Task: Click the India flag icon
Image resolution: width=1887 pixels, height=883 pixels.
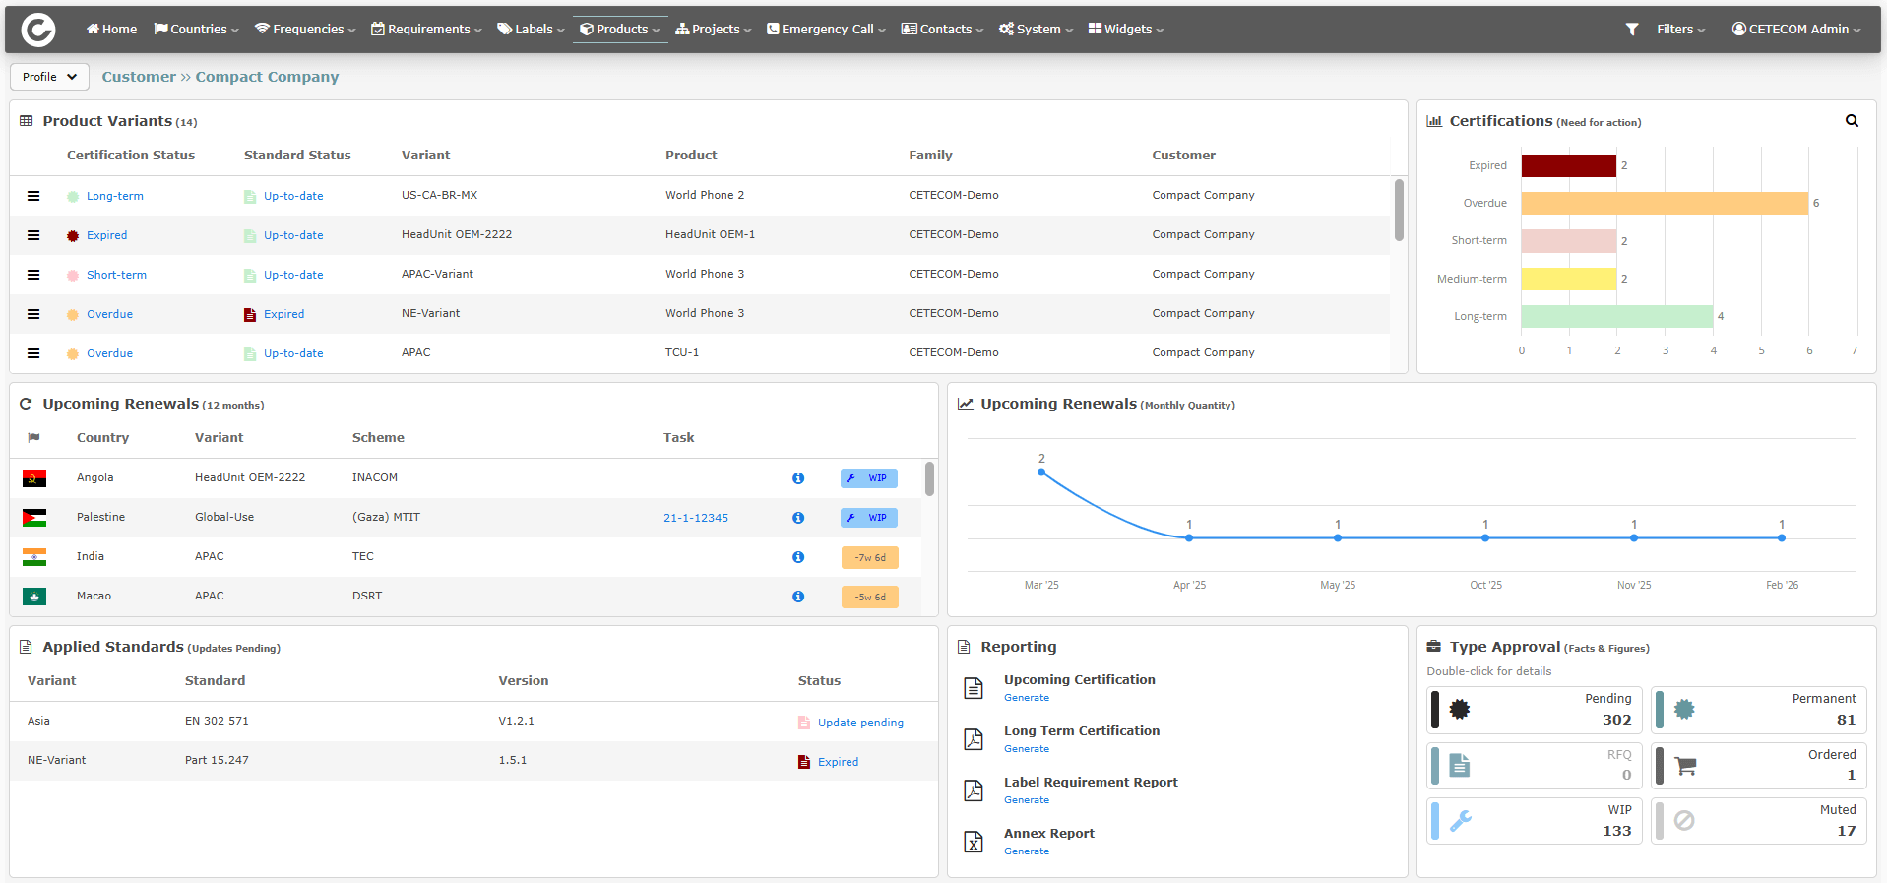Action: (34, 557)
